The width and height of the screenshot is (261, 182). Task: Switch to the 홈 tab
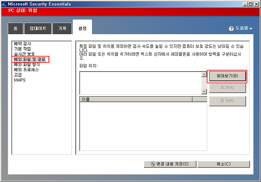(x=16, y=29)
